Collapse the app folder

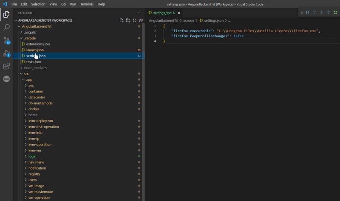coord(23,80)
